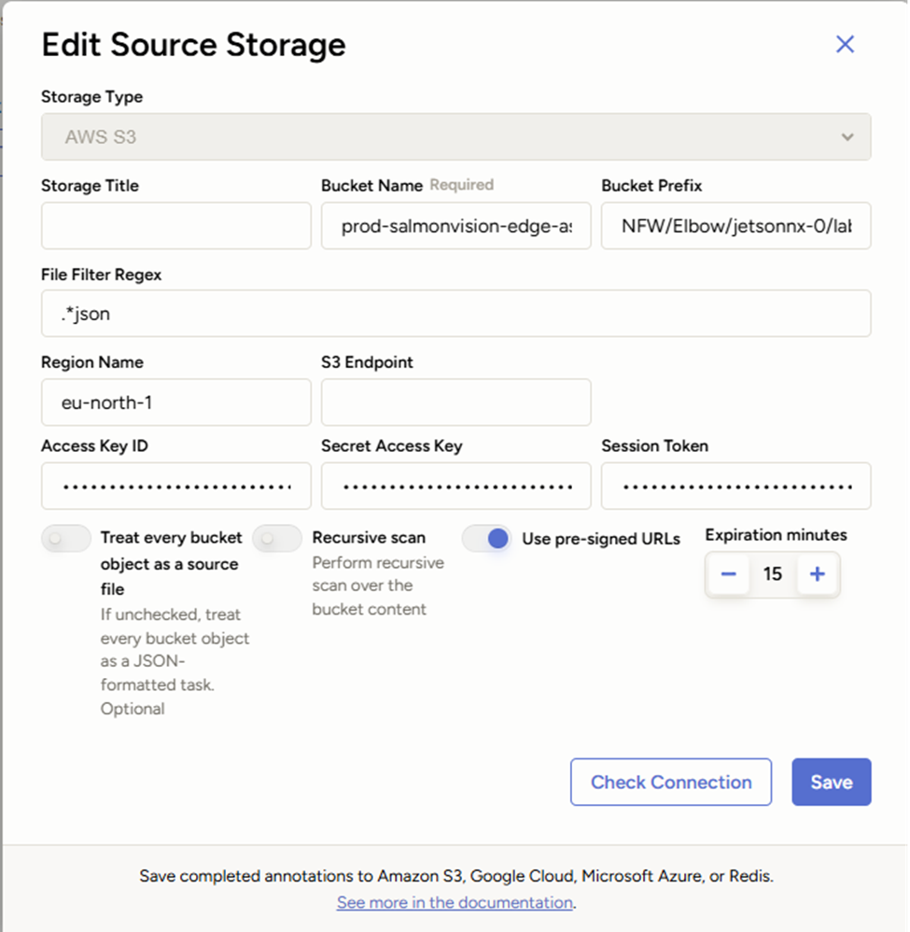Increase Expiration minutes with plus control
The width and height of the screenshot is (910, 932).
pos(818,574)
